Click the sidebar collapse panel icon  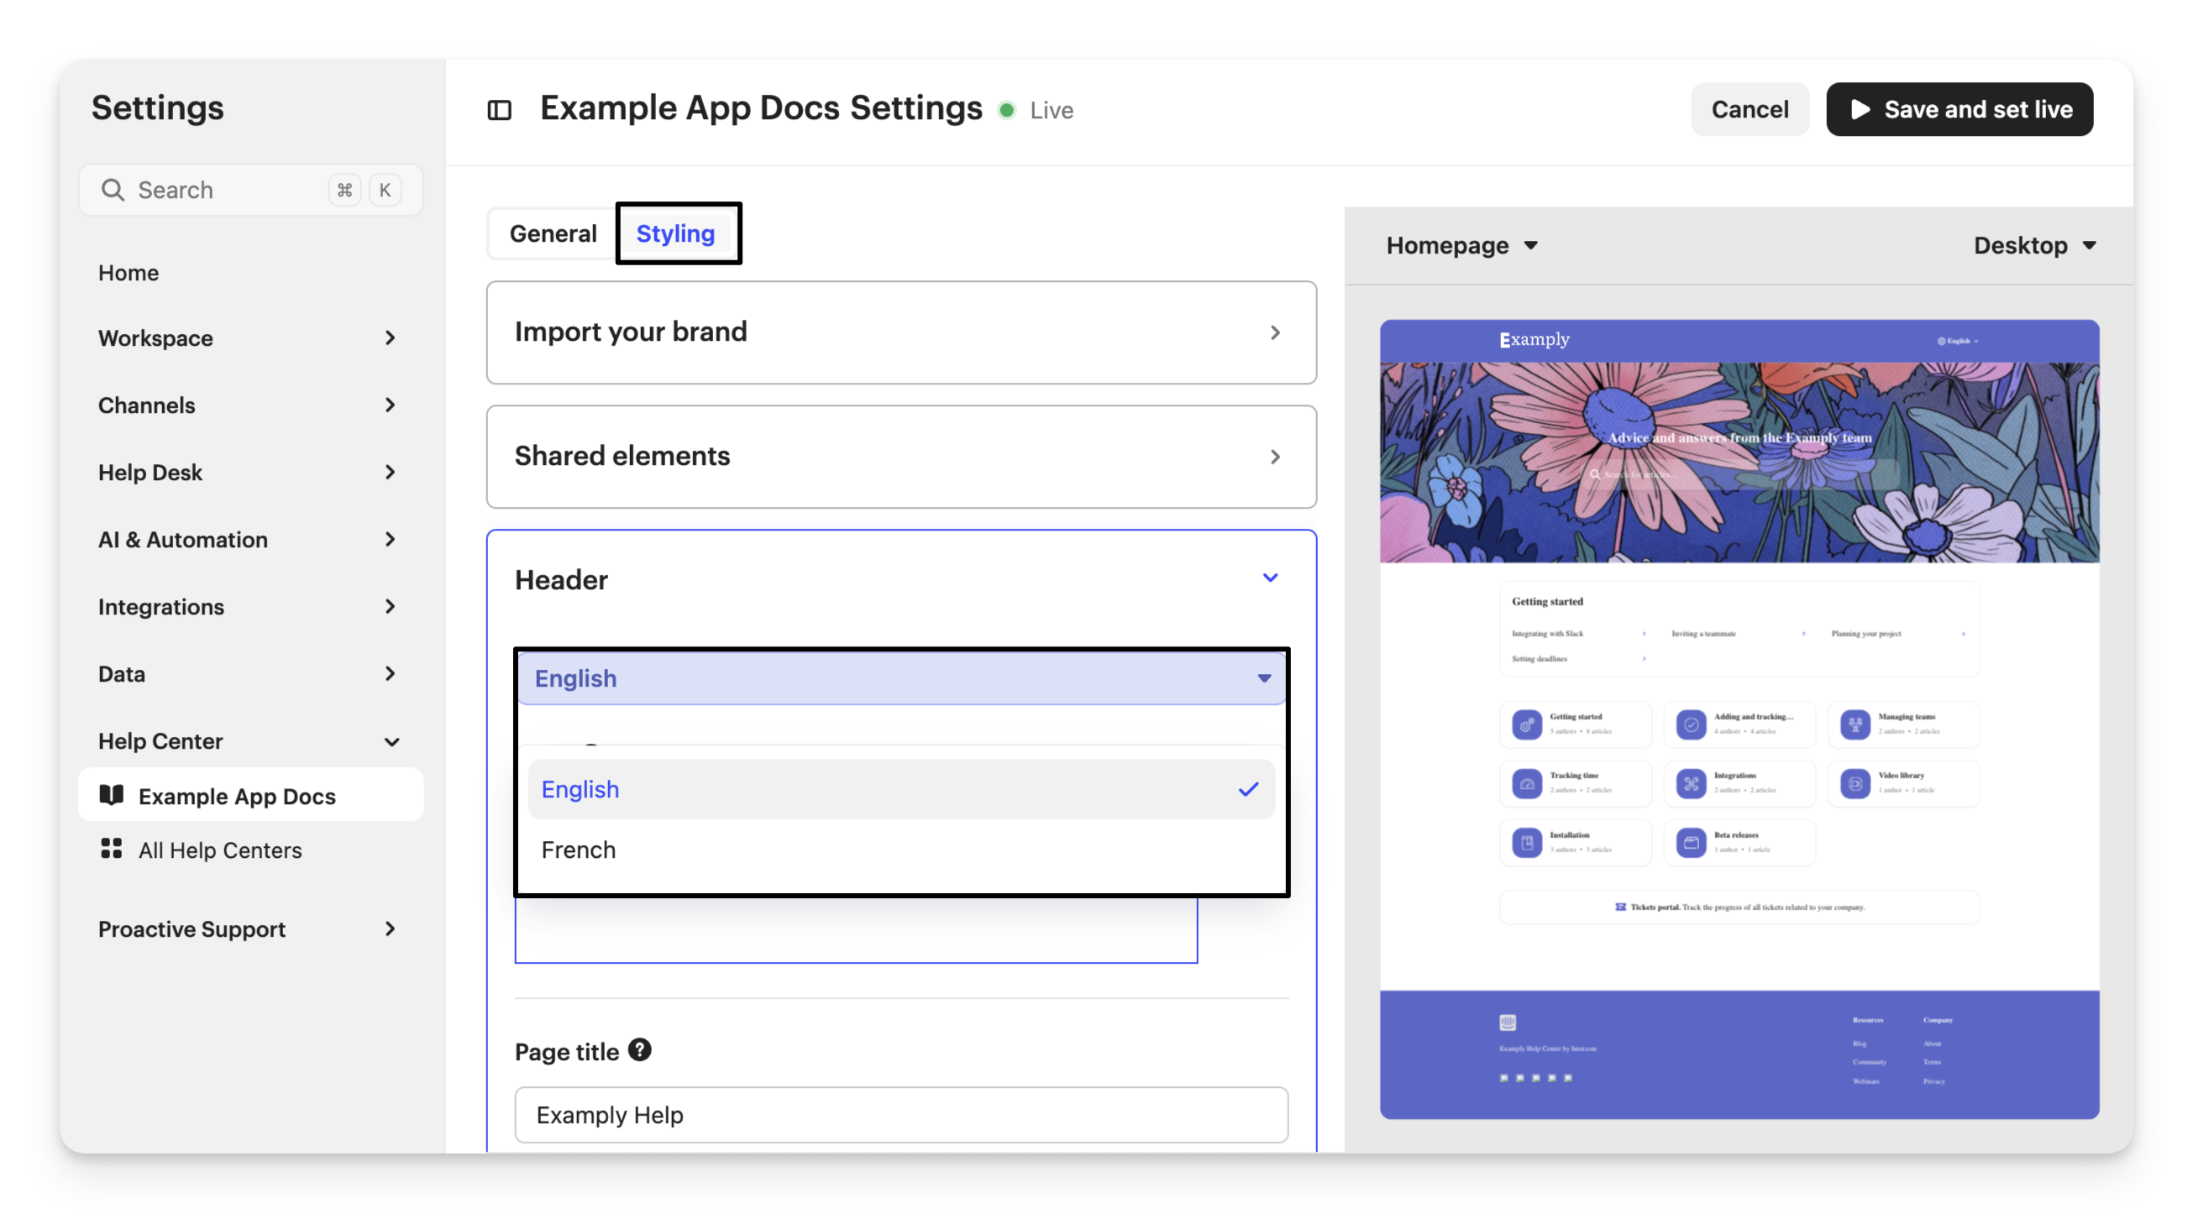pyautogui.click(x=499, y=111)
